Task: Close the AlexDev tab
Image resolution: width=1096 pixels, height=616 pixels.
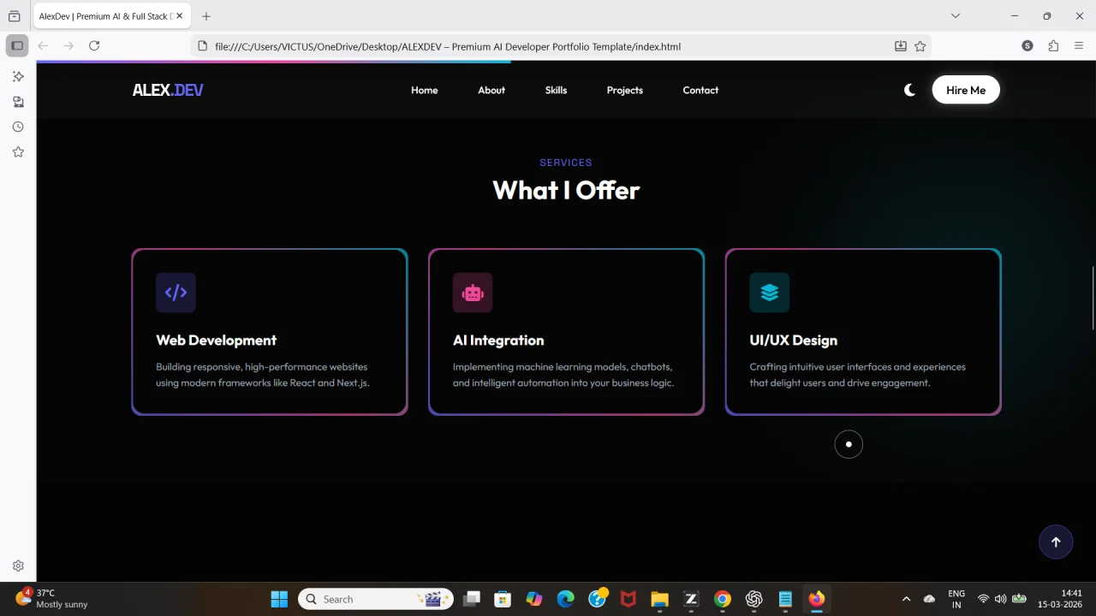Action: 180,16
